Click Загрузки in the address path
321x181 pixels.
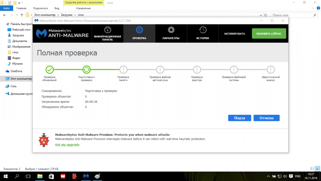click(x=66, y=15)
